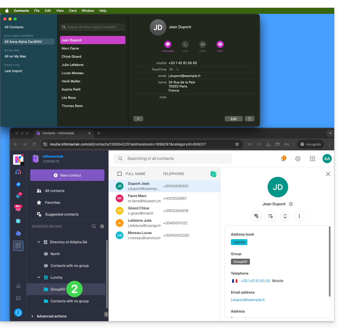Click the New contact button
Screen dimensions: 342x329
tap(67, 175)
